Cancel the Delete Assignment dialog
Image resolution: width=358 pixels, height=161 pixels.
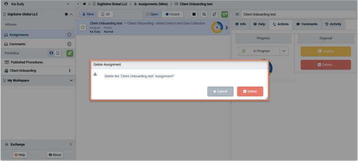click(x=220, y=91)
